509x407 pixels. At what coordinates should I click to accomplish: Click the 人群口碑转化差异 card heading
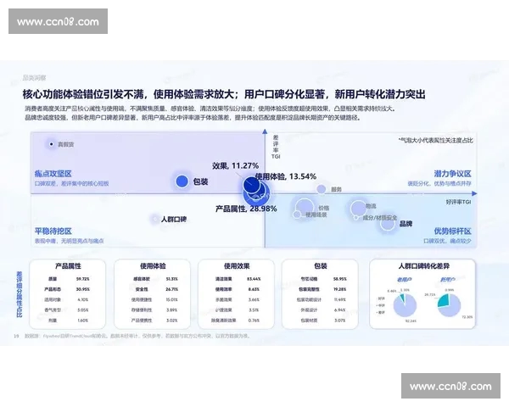tap(423, 266)
